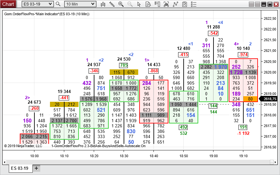Open the indicators bar-chart icon

coord(166,4)
